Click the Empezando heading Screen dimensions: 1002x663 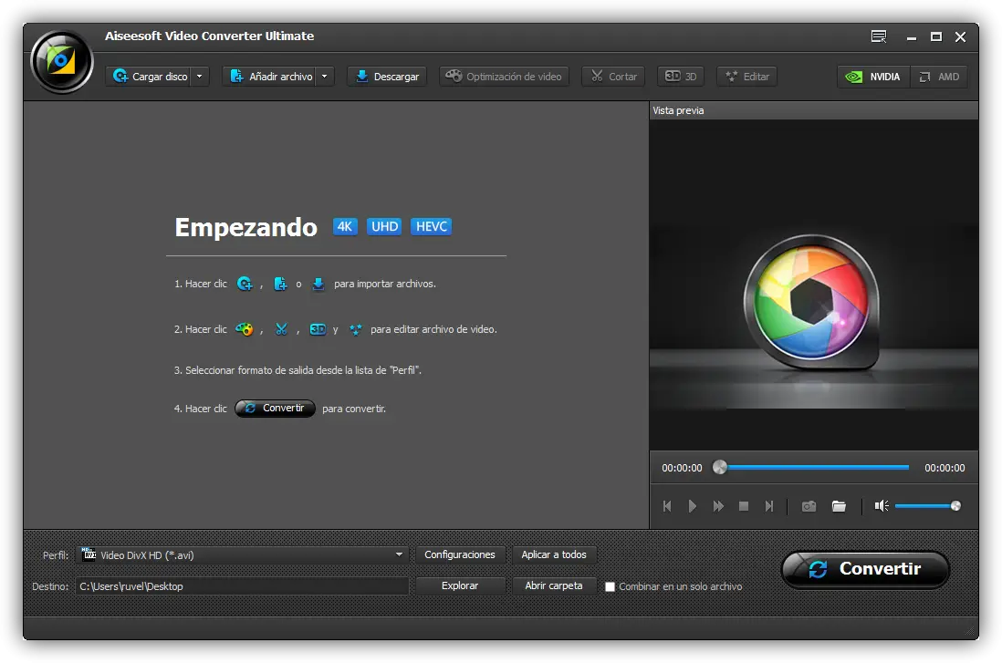coord(246,227)
